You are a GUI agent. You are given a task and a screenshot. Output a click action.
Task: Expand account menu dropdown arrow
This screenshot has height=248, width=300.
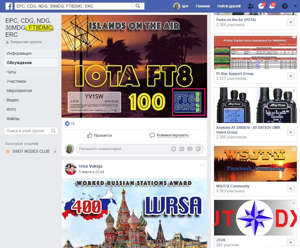point(294,6)
